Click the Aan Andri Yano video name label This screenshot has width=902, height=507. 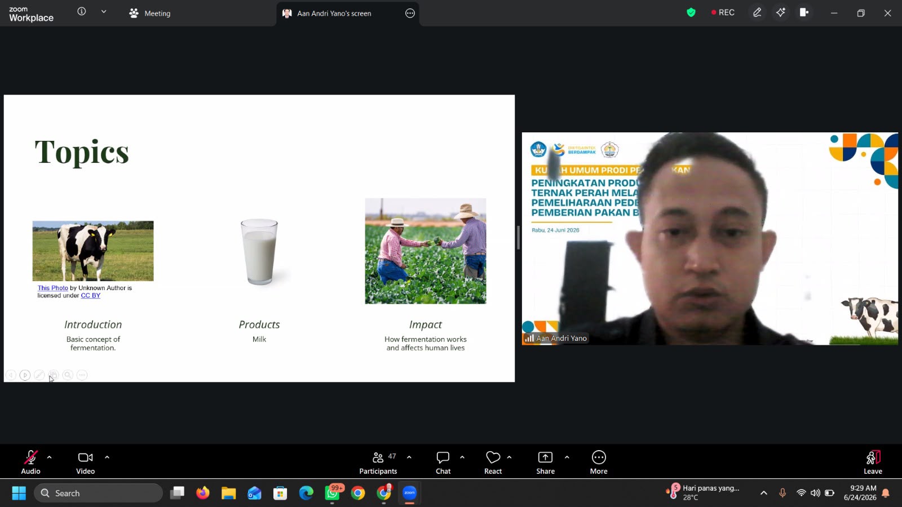click(556, 338)
